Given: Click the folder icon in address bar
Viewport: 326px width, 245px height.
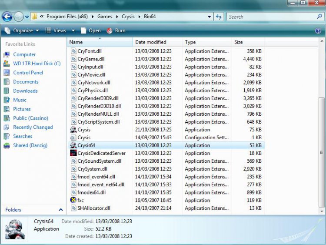Looking at the screenshot, I should click(34, 17).
